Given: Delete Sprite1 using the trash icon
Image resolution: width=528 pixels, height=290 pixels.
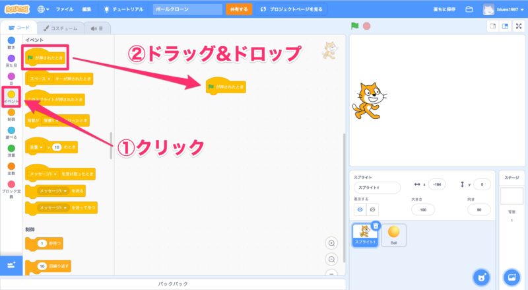Looking at the screenshot, I should click(376, 226).
